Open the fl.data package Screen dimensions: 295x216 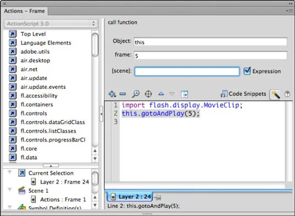pos(29,158)
